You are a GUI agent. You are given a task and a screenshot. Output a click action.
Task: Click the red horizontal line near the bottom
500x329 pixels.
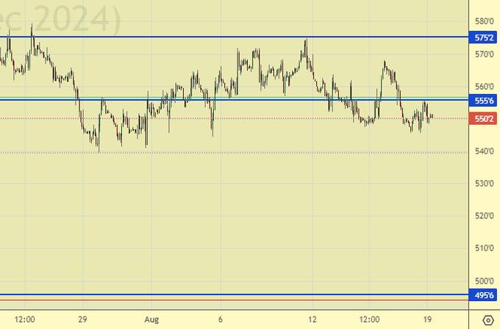click(221, 300)
